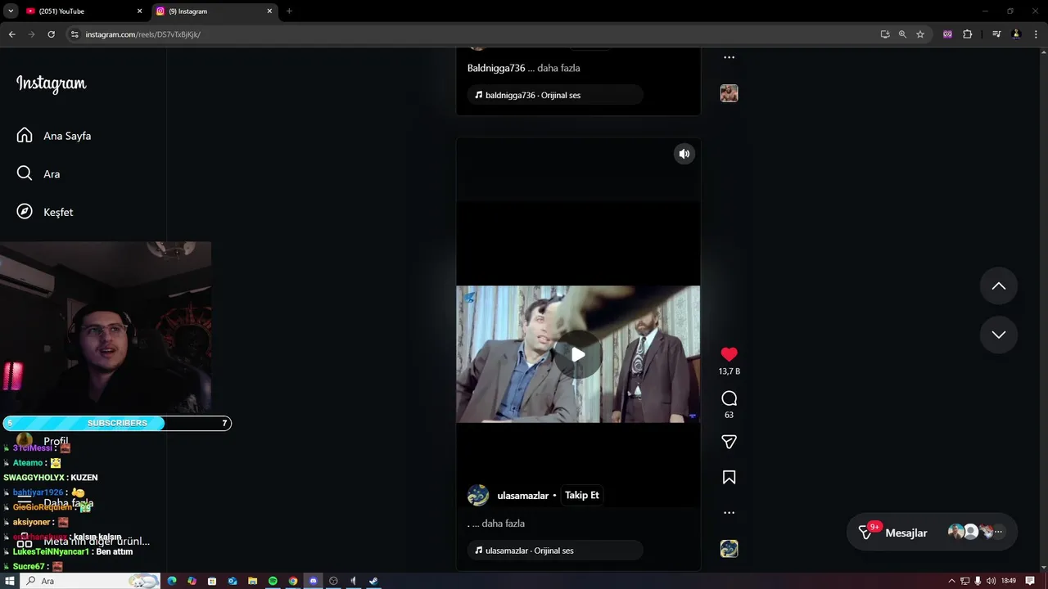Focus the address bar URL
This screenshot has height=589, width=1048.
tap(142, 34)
